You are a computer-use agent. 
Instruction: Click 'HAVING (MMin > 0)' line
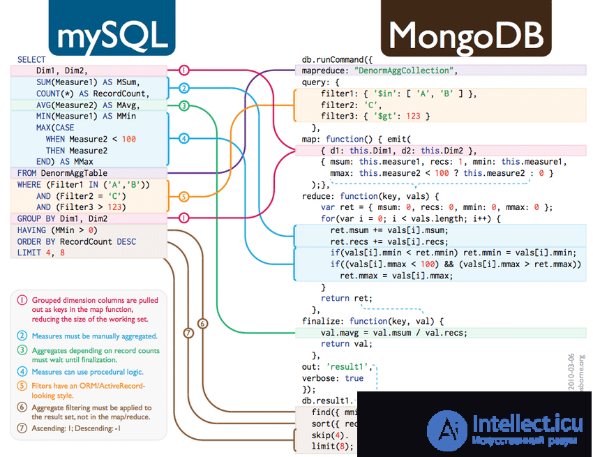coord(57,230)
